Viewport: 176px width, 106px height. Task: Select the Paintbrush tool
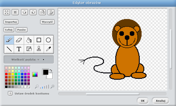pos(9,40)
